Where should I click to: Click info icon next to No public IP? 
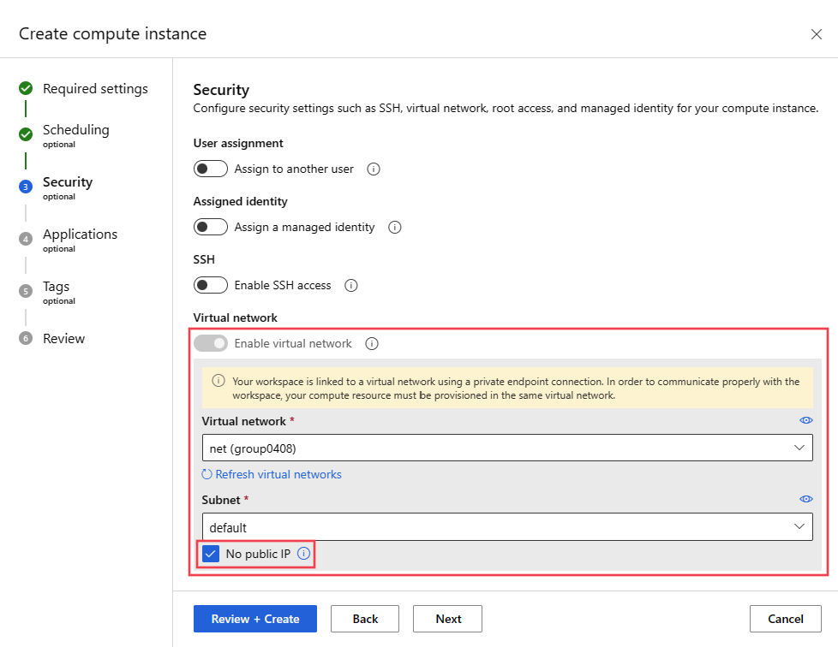tap(303, 554)
